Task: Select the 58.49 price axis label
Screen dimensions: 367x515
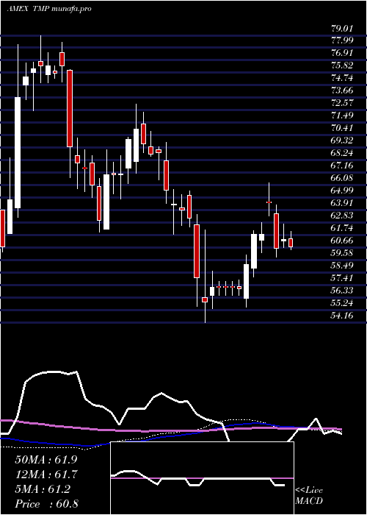Action: (342, 265)
